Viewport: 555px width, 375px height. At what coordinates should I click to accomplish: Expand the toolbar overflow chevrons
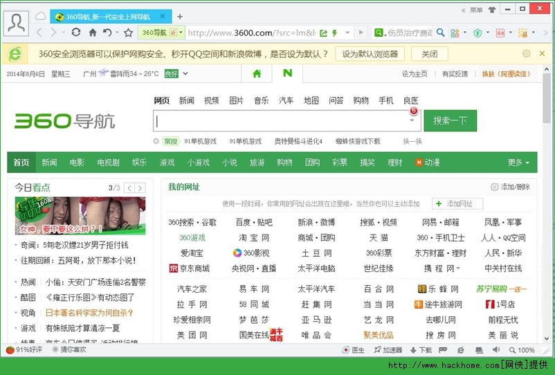pyautogui.click(x=545, y=33)
